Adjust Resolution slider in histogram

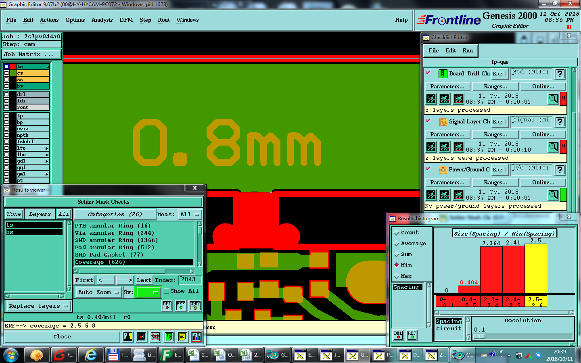coord(479,336)
